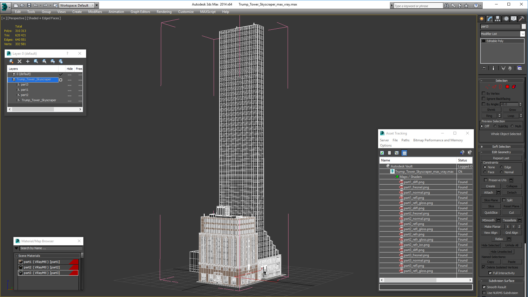The width and height of the screenshot is (528, 297).
Task: Open Paths menu in Asset Tracking
Action: pyautogui.click(x=405, y=140)
